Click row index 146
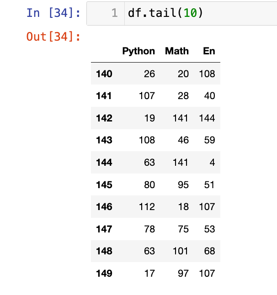277x295 pixels. click(104, 207)
